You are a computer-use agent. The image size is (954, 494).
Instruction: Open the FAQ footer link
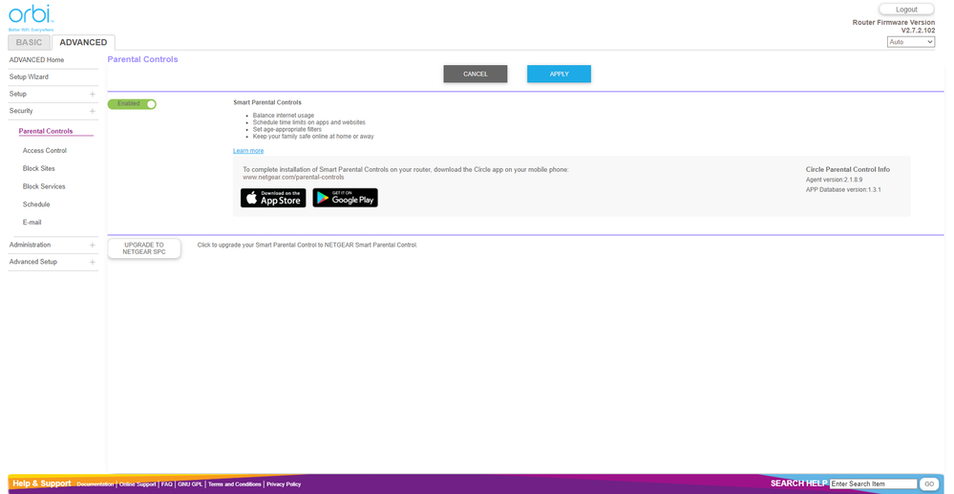coord(167,484)
